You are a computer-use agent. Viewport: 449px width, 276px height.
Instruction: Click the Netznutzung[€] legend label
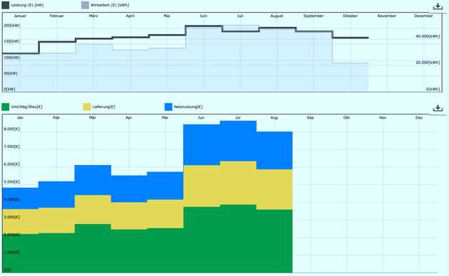[x=188, y=107]
